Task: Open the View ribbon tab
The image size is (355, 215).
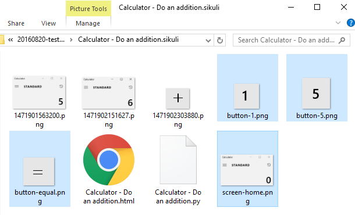Action: 48,23
